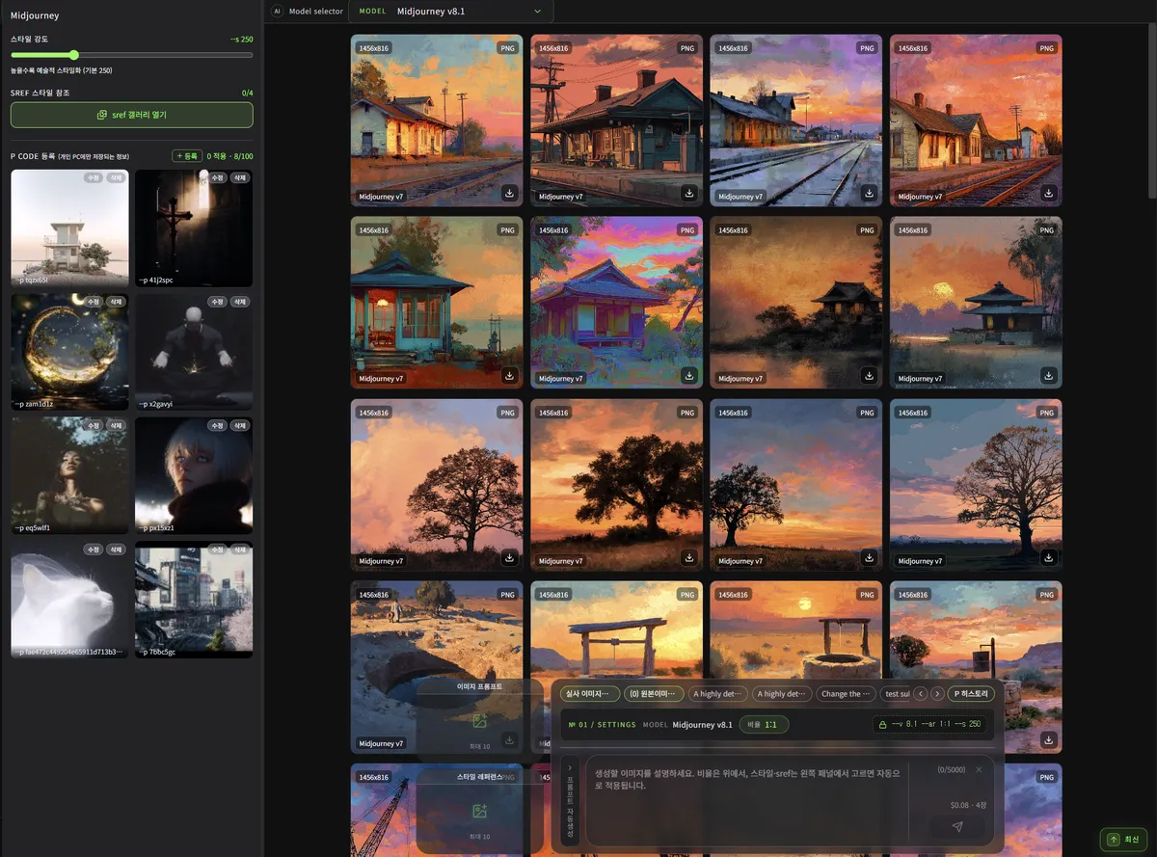The height and width of the screenshot is (857, 1157).
Task: Download the pagoda with setting sun image
Action: pos(1049,375)
